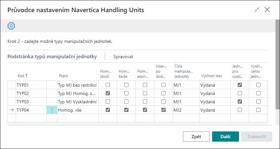Click the vertical scrollbar of the dialog
Image resolution: width=280 pixels, height=149 pixels.
277,64
